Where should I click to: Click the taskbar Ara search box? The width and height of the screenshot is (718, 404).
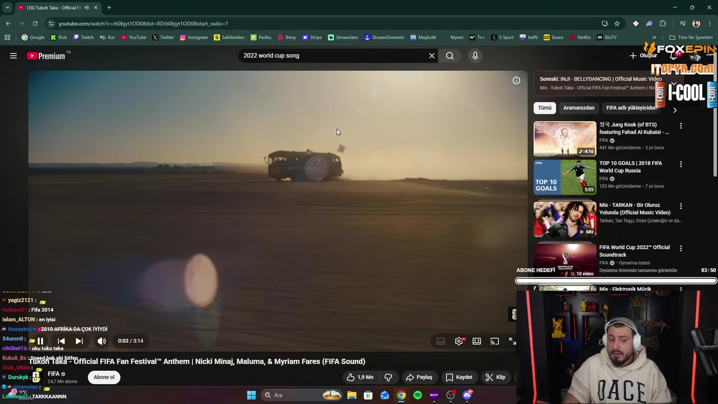coord(302,395)
